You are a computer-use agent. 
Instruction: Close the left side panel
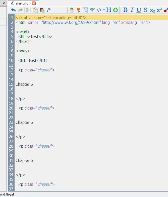coord(4,3)
